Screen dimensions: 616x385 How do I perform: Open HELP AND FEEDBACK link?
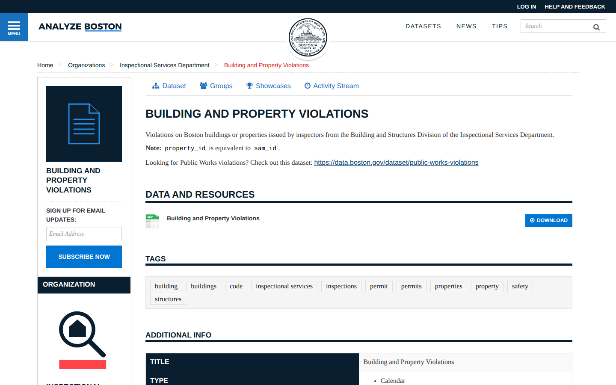pos(575,6)
